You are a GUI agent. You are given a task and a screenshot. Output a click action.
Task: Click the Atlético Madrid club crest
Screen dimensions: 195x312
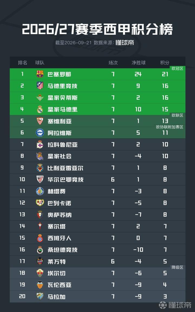pos(40,86)
